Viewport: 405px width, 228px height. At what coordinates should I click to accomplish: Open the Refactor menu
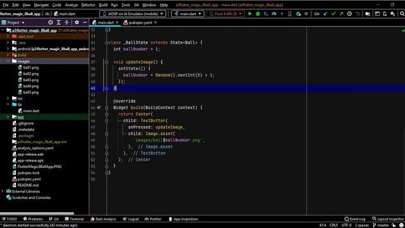click(88, 5)
